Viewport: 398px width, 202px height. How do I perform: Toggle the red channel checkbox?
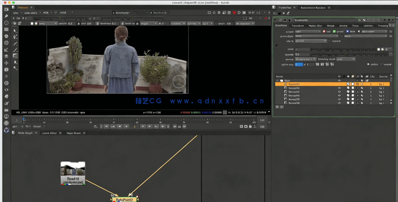[324, 31]
